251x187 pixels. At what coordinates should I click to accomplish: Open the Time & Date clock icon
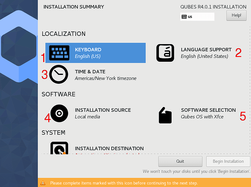click(x=58, y=74)
